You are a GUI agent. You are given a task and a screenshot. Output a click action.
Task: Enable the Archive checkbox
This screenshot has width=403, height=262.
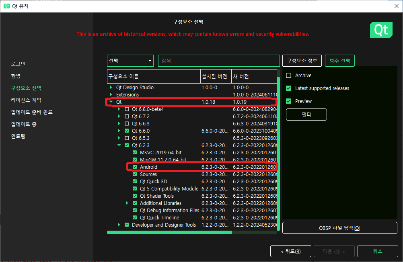pyautogui.click(x=289, y=75)
